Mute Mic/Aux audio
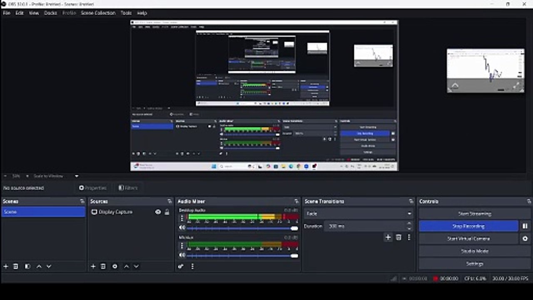The width and height of the screenshot is (533, 300). (x=182, y=255)
